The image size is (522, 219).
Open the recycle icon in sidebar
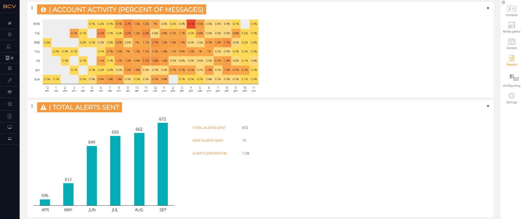9,68
